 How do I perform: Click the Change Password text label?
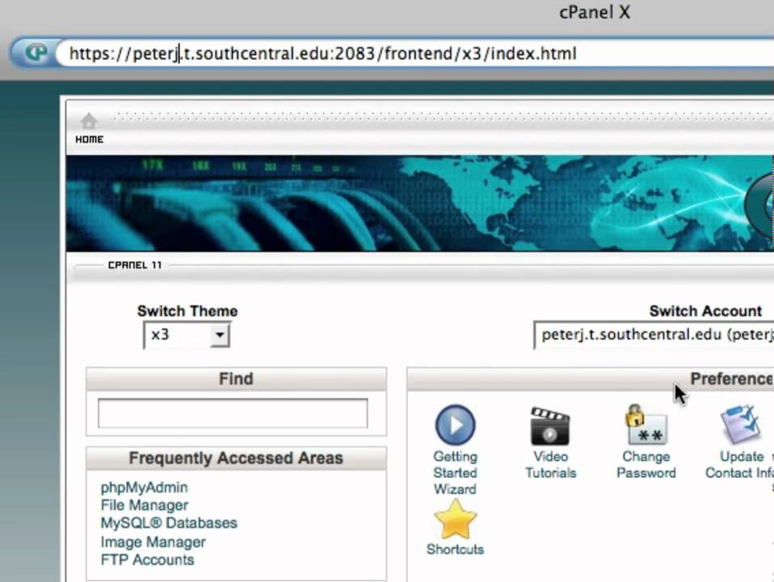pyautogui.click(x=646, y=465)
